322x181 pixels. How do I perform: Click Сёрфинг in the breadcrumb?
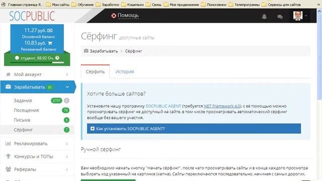[133, 51]
